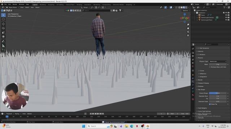Viewport: 231px width, 129px height.
Task: Expand the Plane object in outliner
Action: click(x=197, y=15)
